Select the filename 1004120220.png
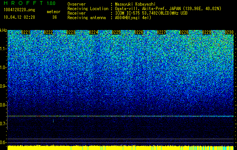 coord(20,10)
